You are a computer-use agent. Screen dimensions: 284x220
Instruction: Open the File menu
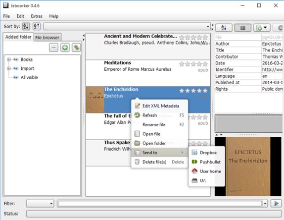pos(6,16)
